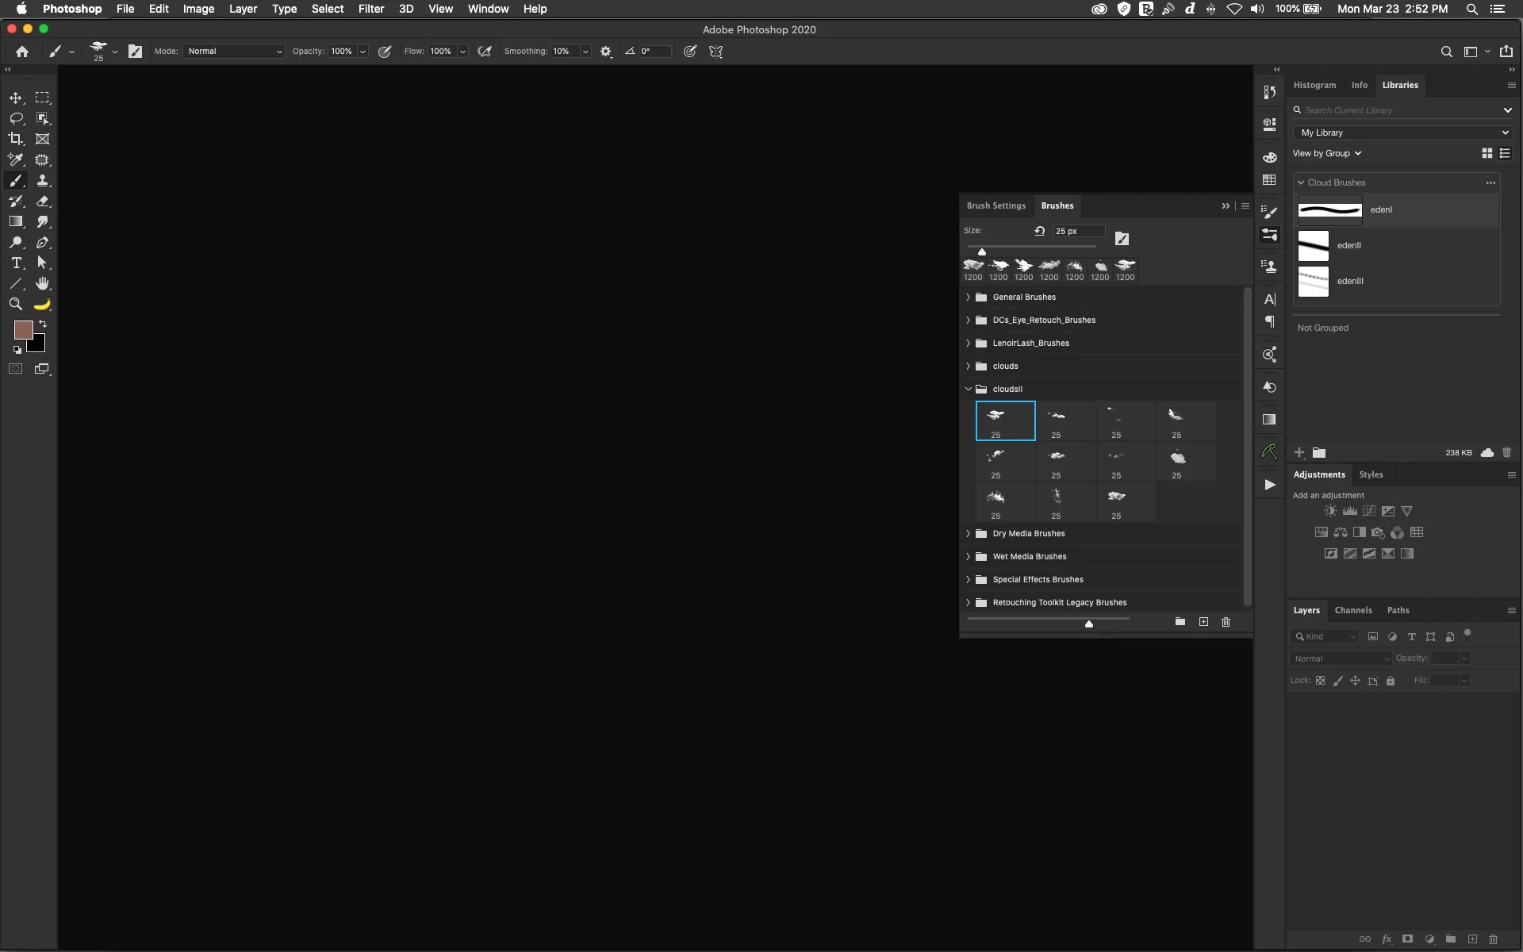Add a Curves adjustment

coord(1369,512)
